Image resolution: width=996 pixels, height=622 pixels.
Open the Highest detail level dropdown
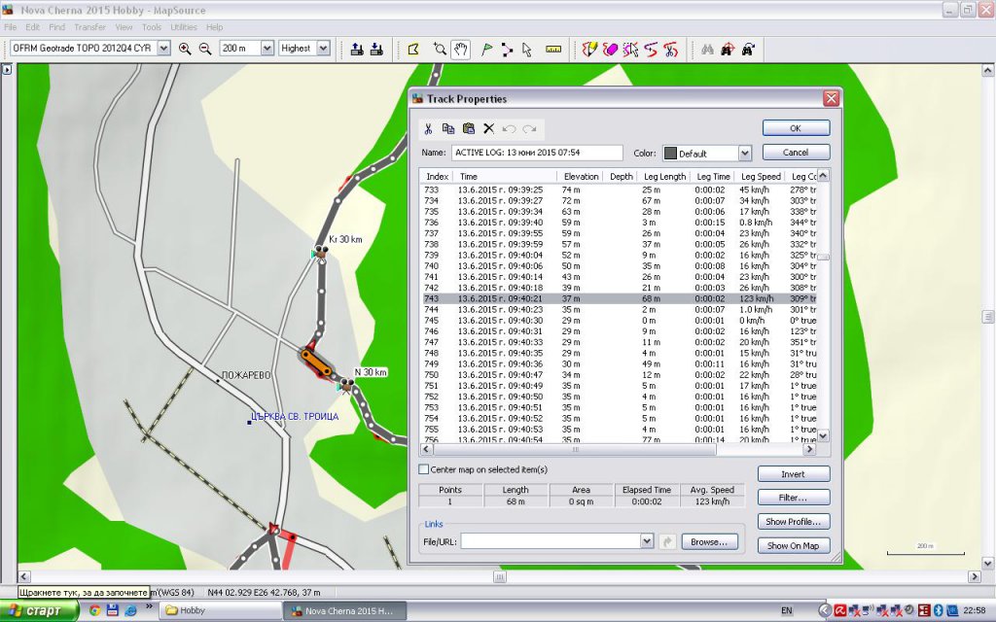pos(323,49)
